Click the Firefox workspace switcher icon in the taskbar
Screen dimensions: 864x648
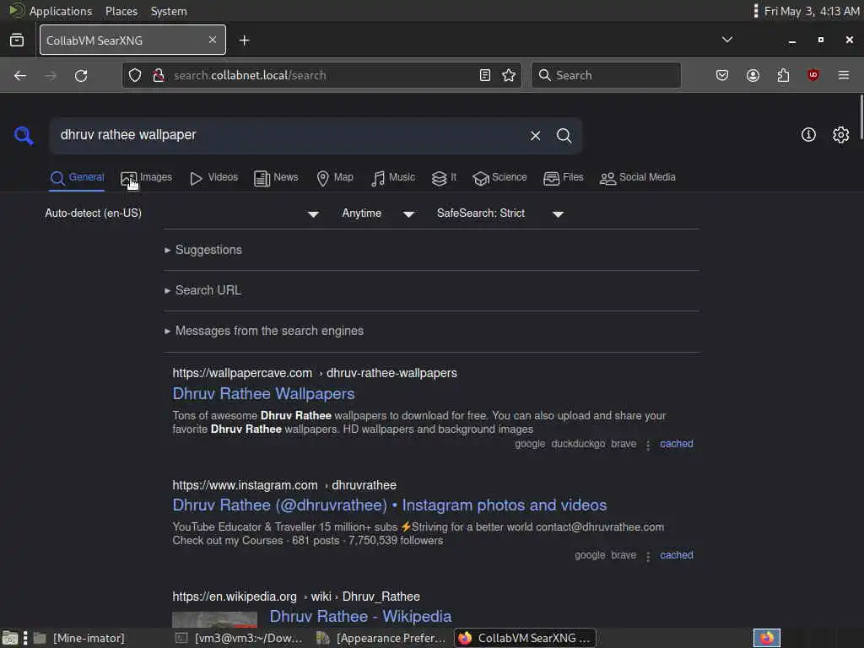pos(766,638)
